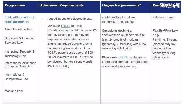The image size is (183, 104).
Task: Click Corporate & Financial Services Law text
Action: (x=19, y=40)
